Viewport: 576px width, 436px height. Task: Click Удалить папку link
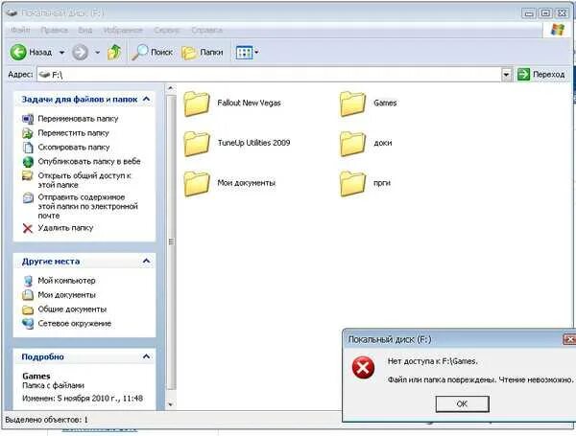click(x=65, y=228)
